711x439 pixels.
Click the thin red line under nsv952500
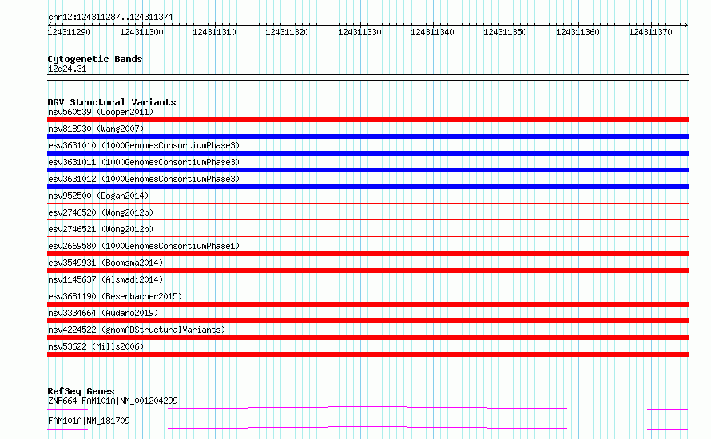(367, 203)
